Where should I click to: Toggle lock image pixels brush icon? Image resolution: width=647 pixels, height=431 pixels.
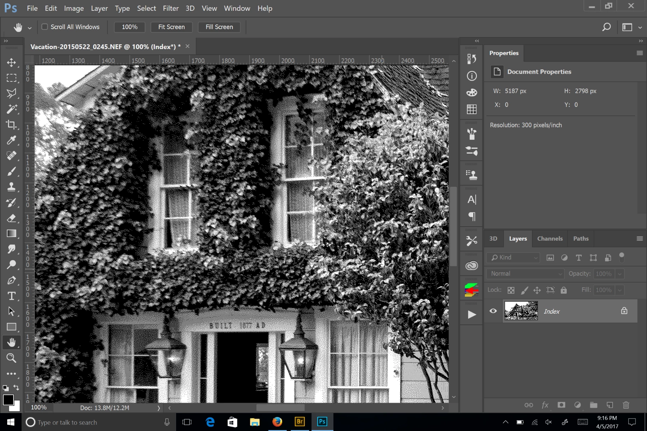point(524,290)
